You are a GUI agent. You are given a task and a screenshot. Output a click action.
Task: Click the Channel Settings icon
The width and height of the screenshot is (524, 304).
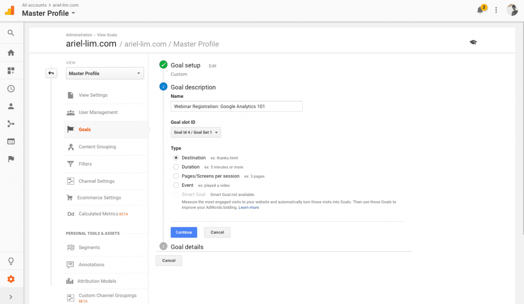point(71,181)
